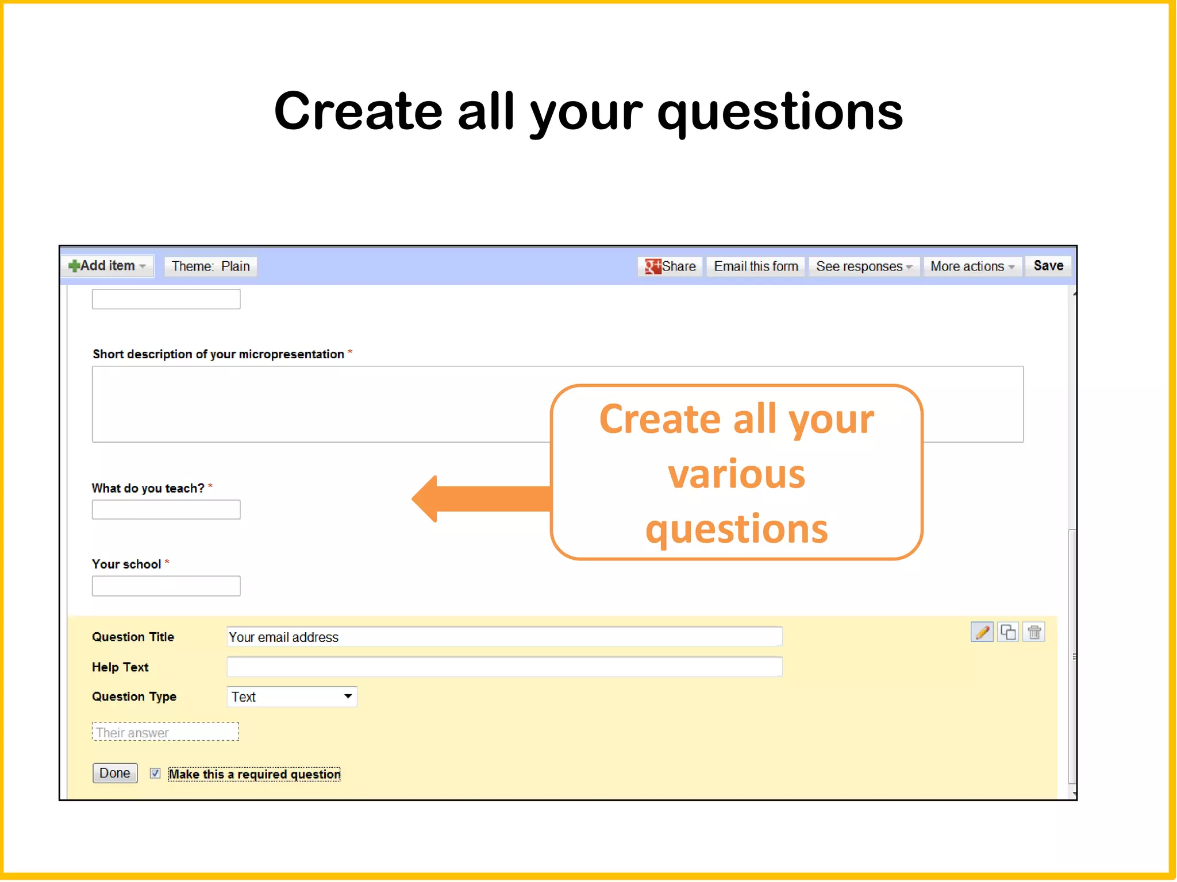Click the Help Text input field
The image size is (1177, 882).
pyautogui.click(x=504, y=667)
